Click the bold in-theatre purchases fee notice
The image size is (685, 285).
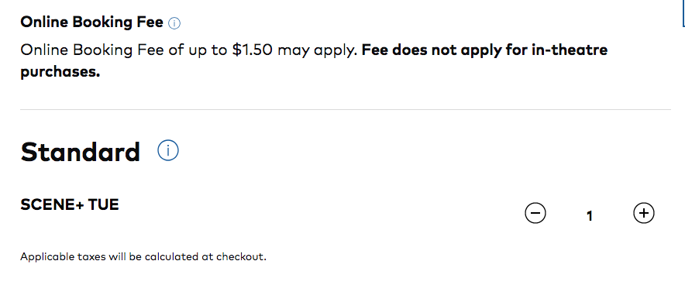click(314, 60)
